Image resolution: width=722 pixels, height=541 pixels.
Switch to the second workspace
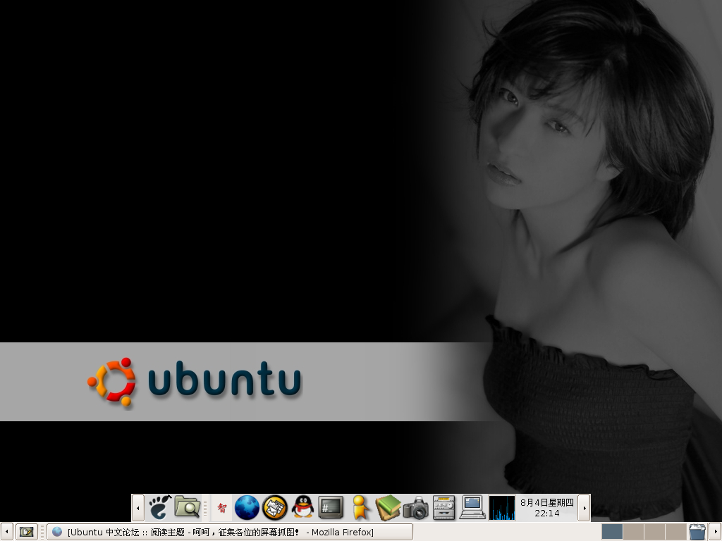[633, 532]
